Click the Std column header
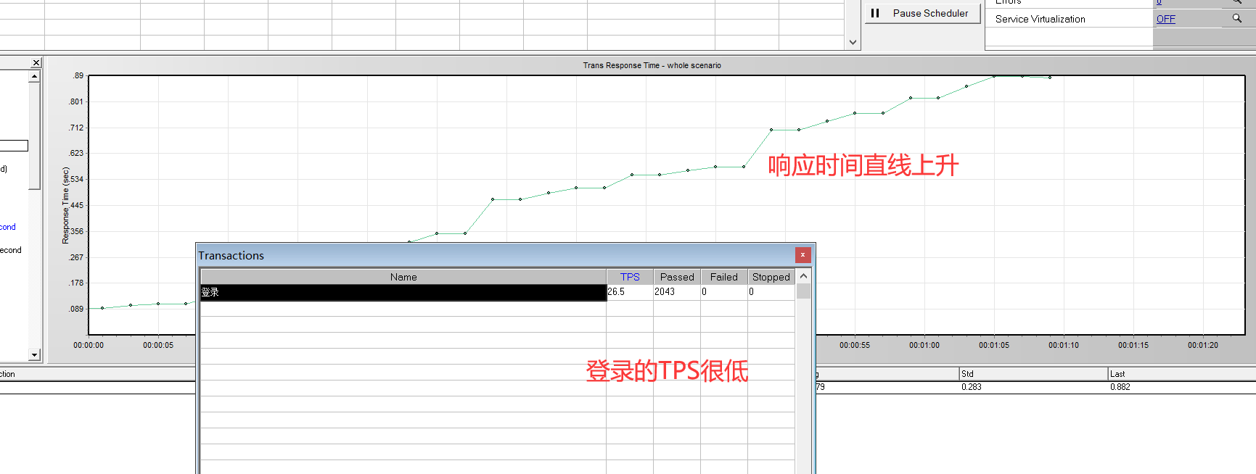1256x474 pixels. click(x=1033, y=374)
